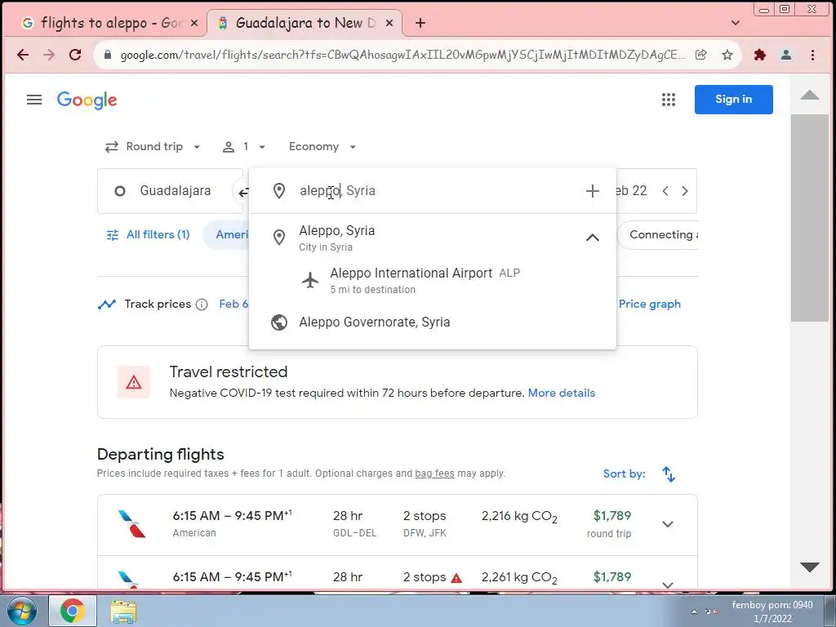Click the Track prices label
The height and width of the screenshot is (627, 836).
(x=158, y=304)
